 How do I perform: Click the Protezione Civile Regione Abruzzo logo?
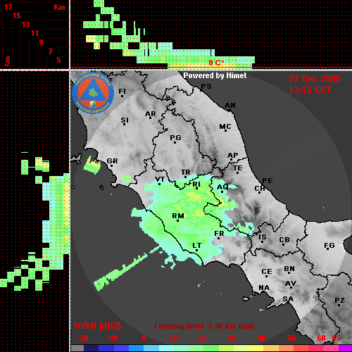(93, 93)
